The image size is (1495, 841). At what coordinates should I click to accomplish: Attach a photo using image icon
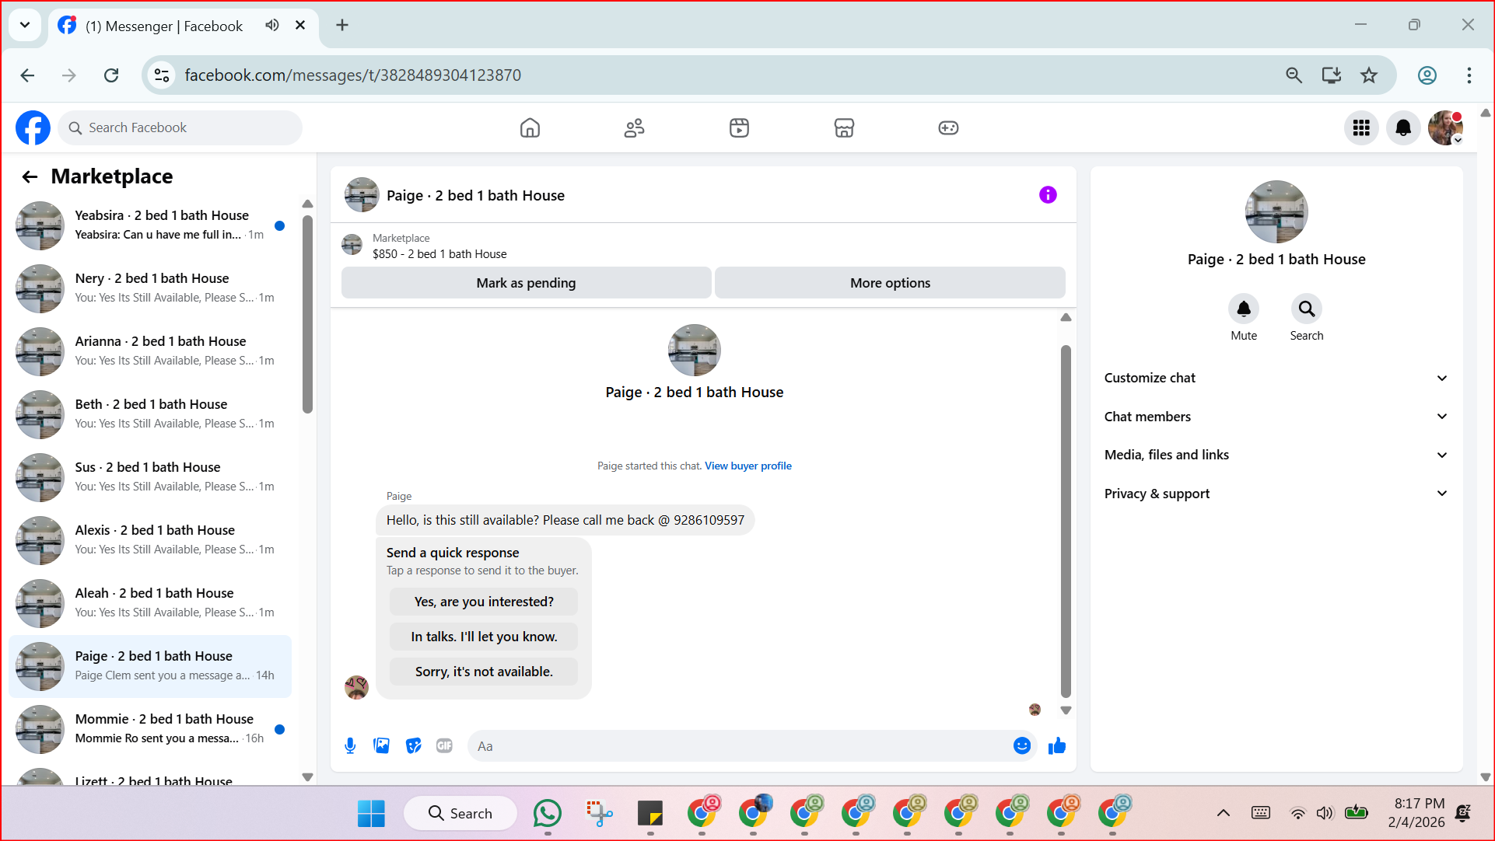(381, 746)
